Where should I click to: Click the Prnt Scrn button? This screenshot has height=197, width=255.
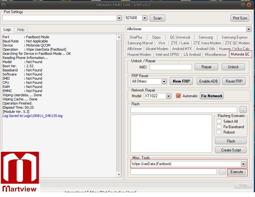240,18
